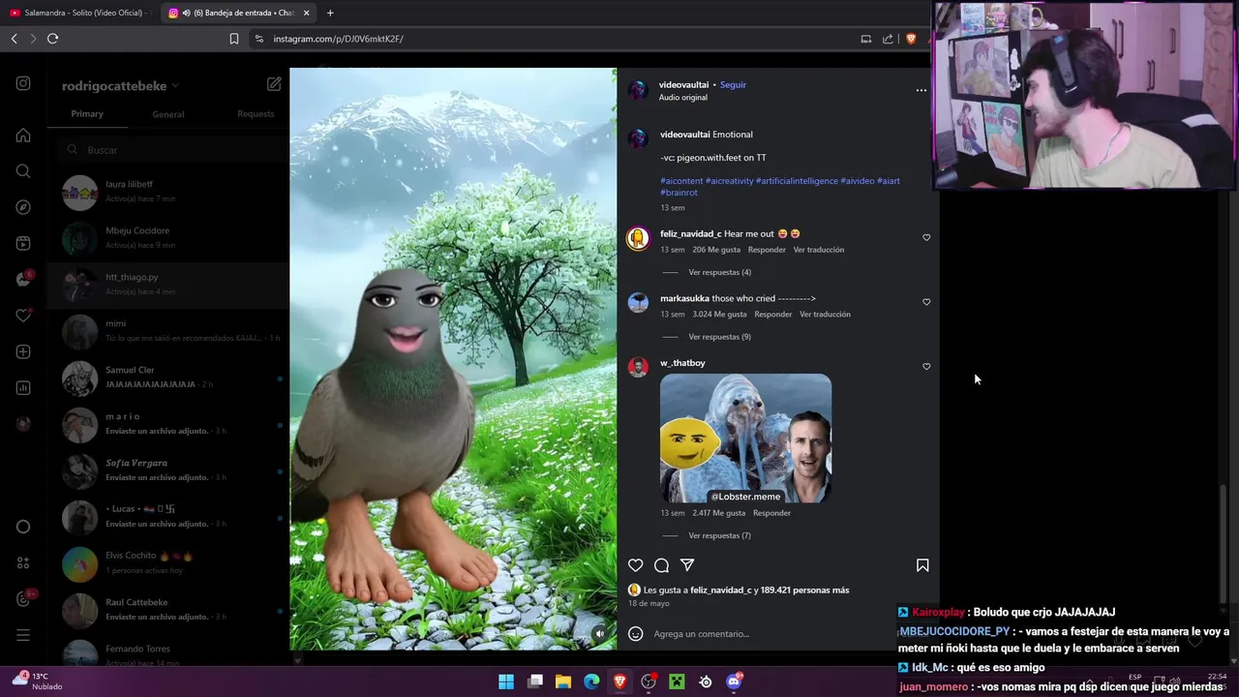
Task: Open the Lobster.meme image in w_.thatboy's comment
Action: pos(745,439)
